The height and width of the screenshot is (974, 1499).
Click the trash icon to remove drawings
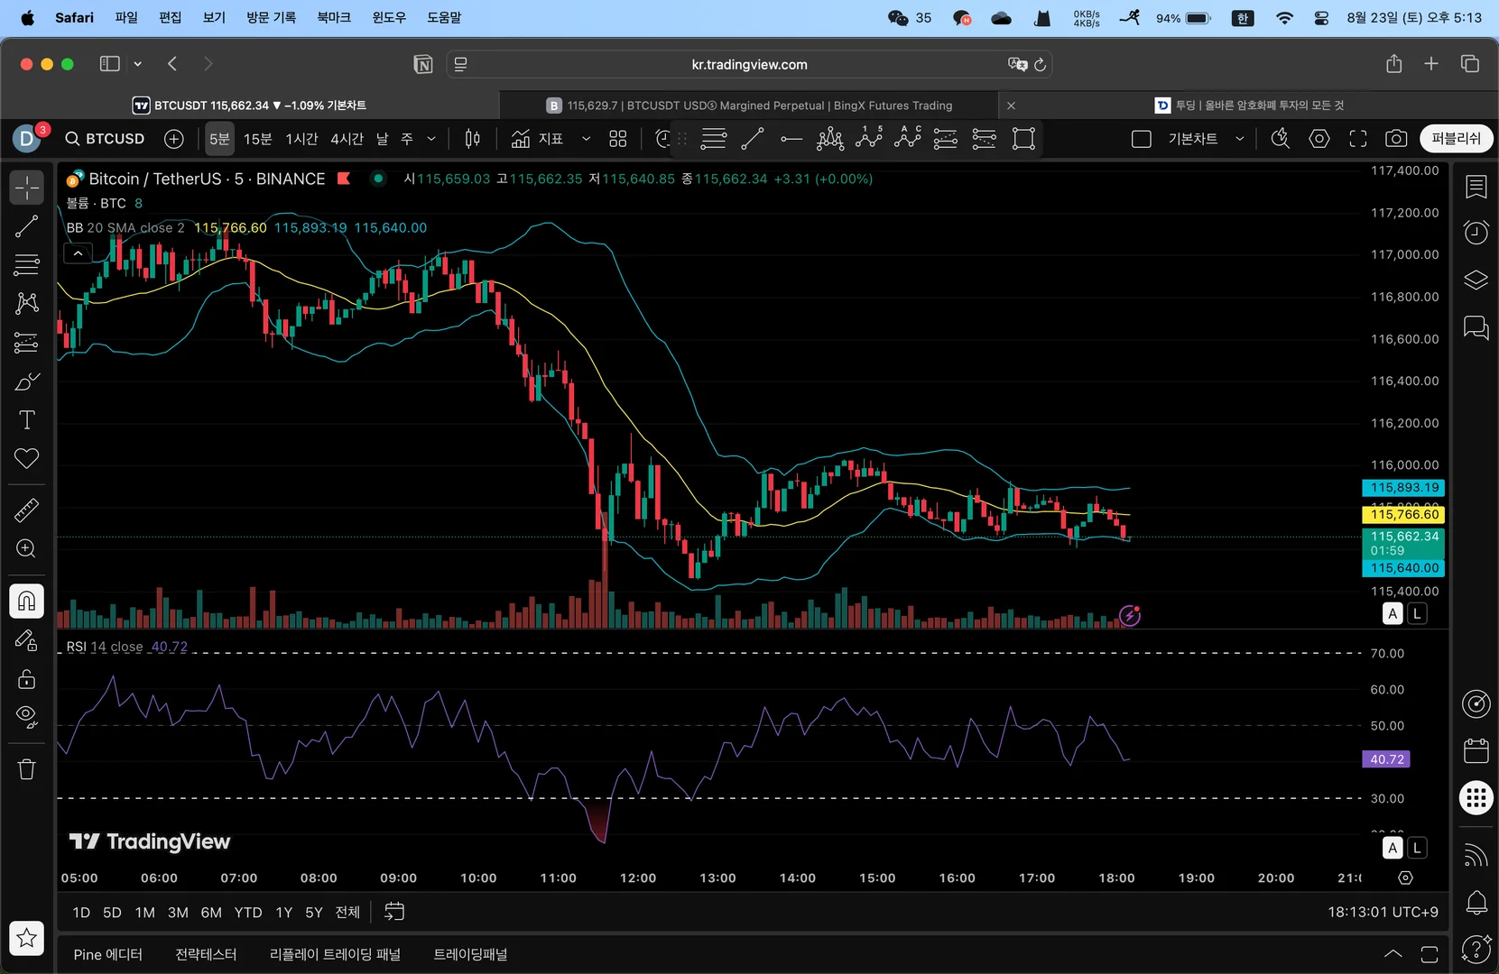[27, 769]
